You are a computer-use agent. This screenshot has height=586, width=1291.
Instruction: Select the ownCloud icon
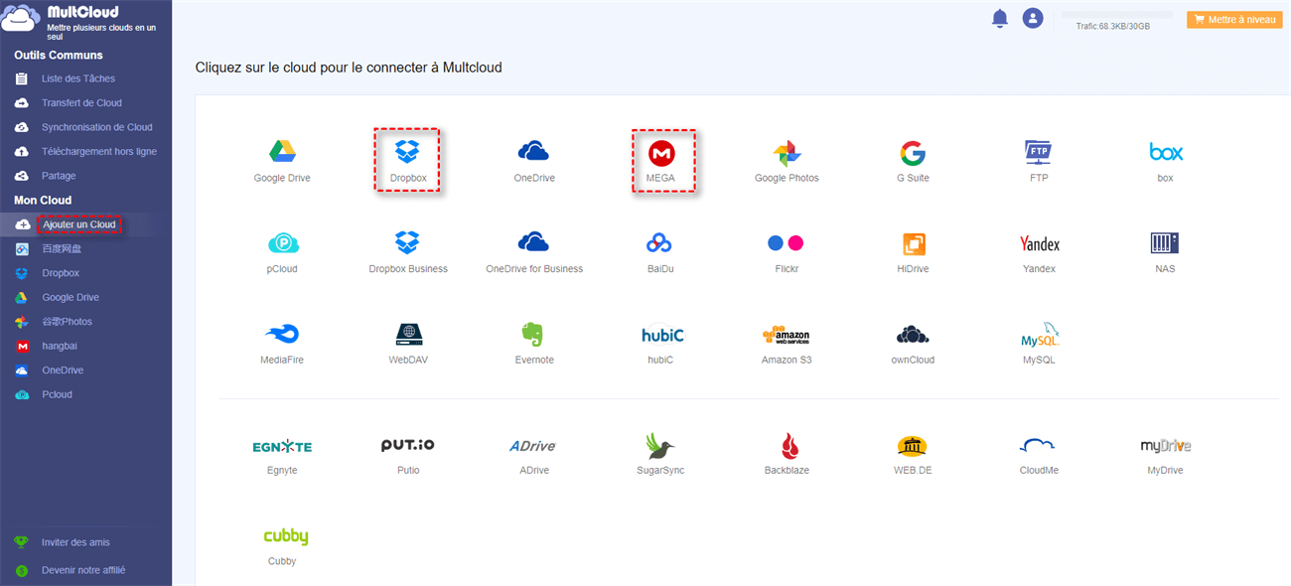tap(913, 334)
